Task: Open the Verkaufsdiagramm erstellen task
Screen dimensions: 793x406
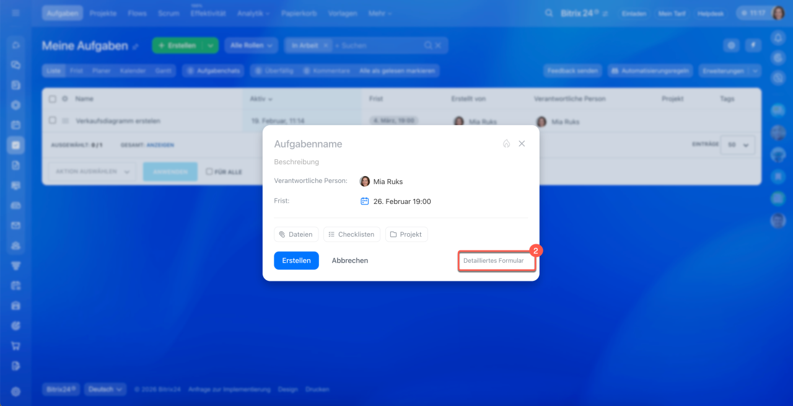Action: pos(118,121)
